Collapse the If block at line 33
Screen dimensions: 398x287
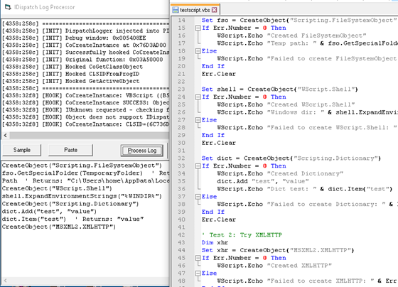(198, 166)
